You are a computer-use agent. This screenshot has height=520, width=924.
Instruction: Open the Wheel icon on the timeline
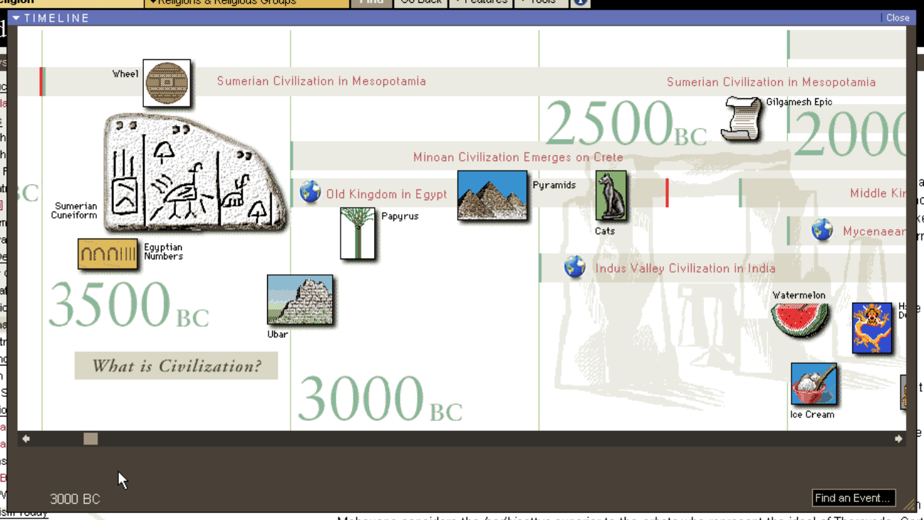tap(167, 83)
